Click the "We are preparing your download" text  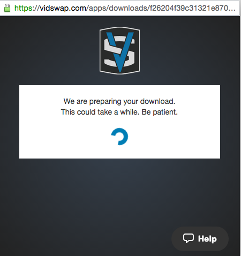pos(119,101)
